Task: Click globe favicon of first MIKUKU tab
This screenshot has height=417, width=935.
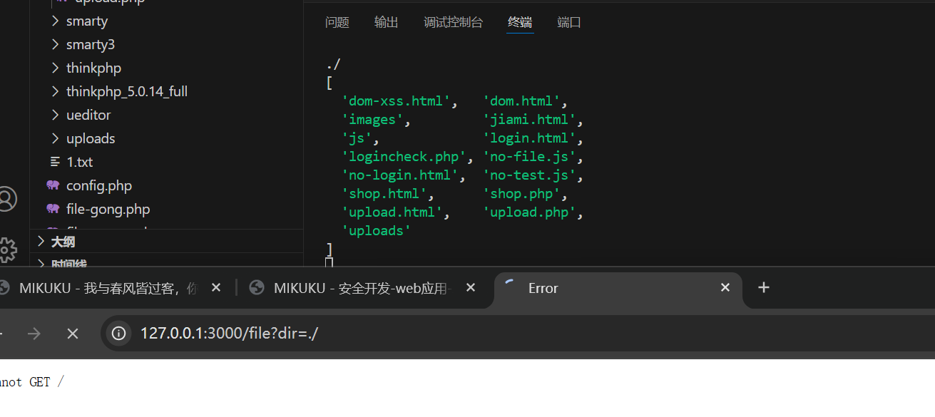Action: pos(4,287)
